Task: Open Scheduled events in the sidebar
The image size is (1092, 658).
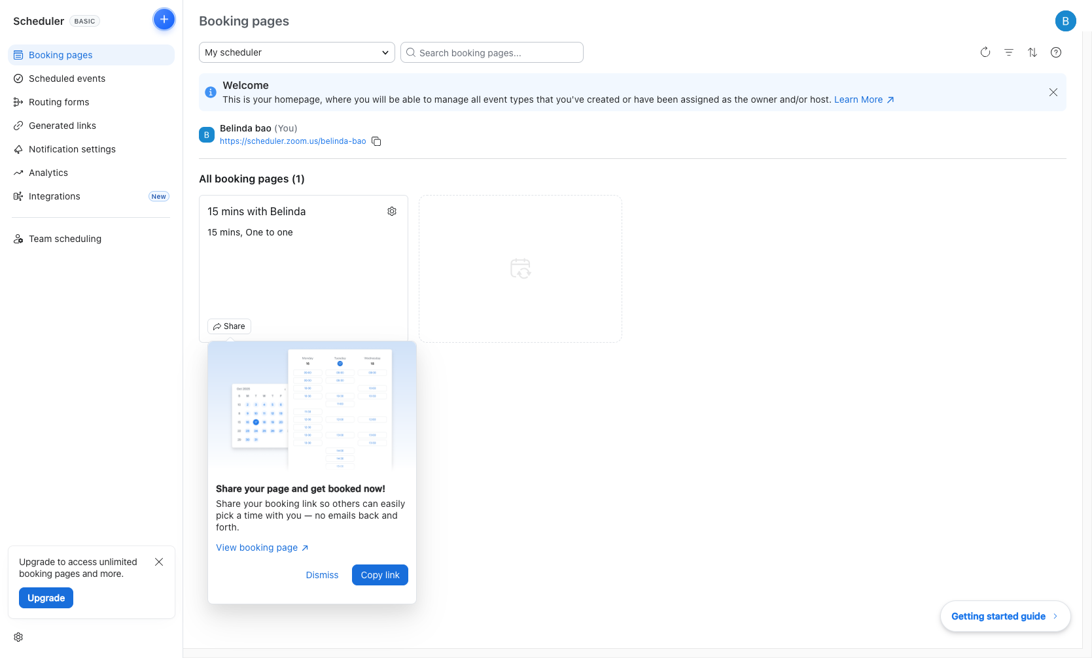Action: tap(91, 78)
